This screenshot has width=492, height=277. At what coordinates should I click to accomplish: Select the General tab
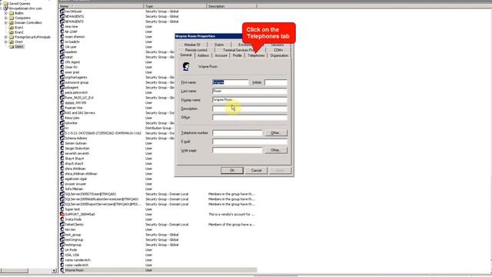(186, 55)
